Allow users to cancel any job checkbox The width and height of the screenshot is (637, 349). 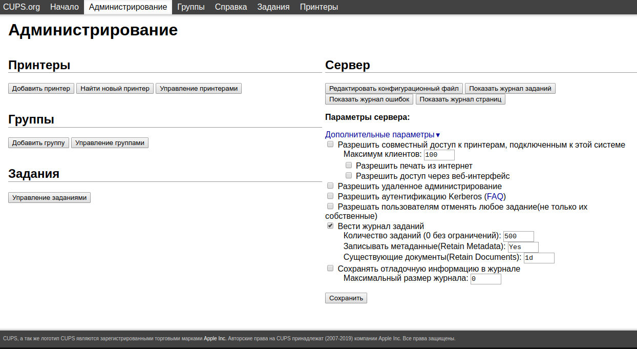pos(330,206)
